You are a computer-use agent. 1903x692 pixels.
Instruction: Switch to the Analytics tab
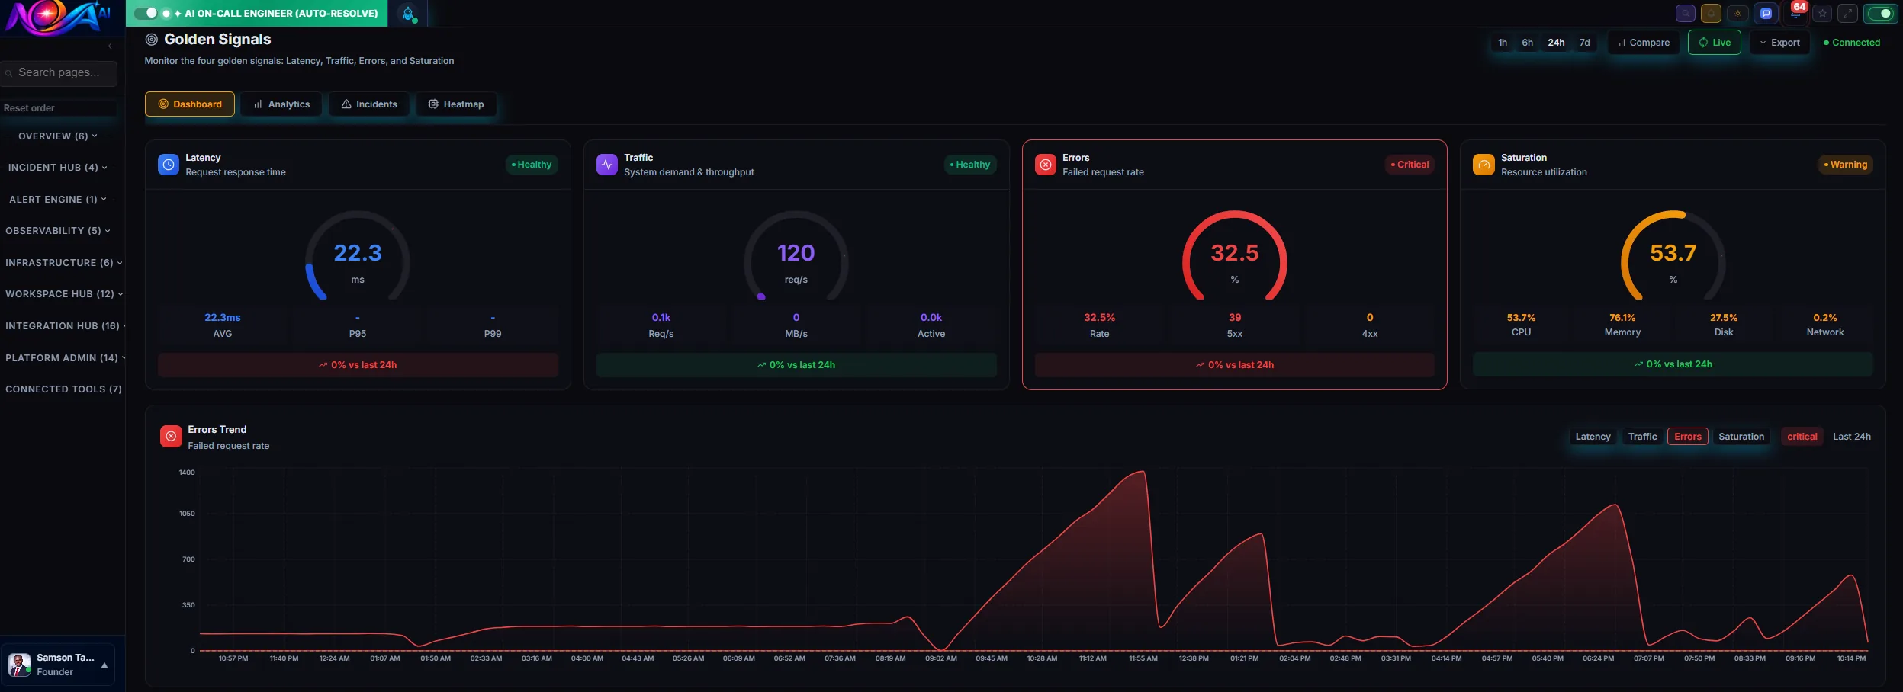(281, 104)
